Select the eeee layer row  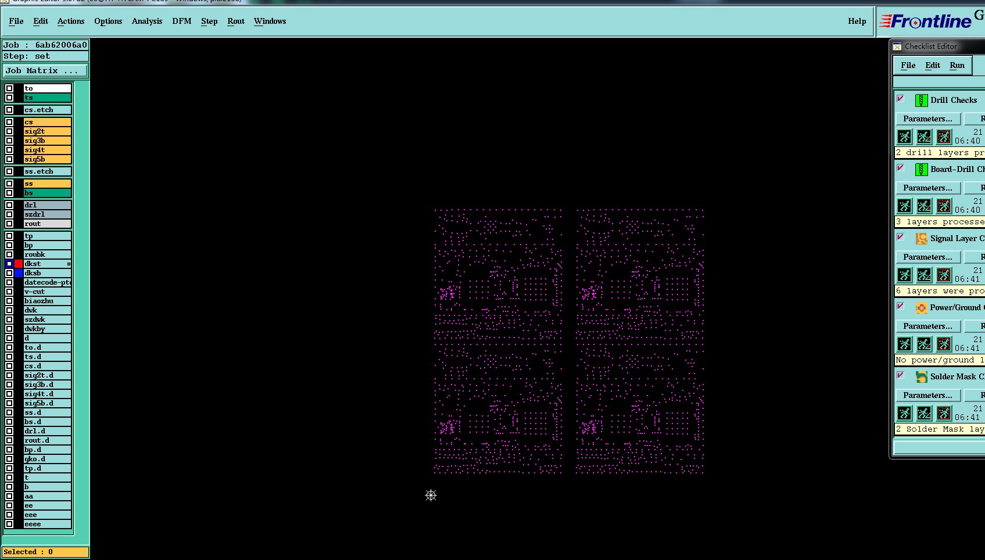pyautogui.click(x=47, y=524)
